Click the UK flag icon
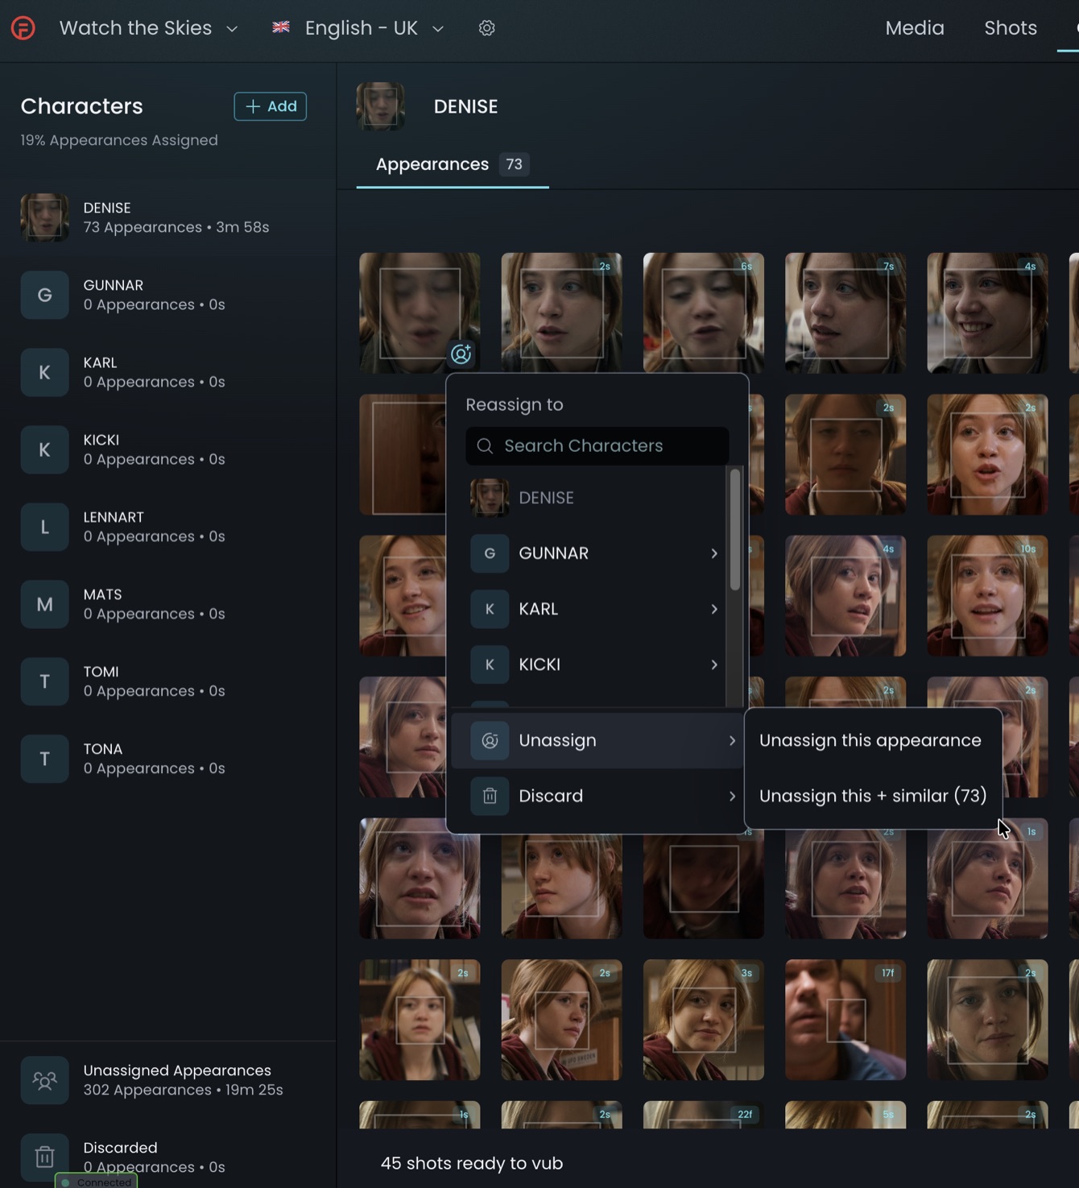 (x=281, y=27)
